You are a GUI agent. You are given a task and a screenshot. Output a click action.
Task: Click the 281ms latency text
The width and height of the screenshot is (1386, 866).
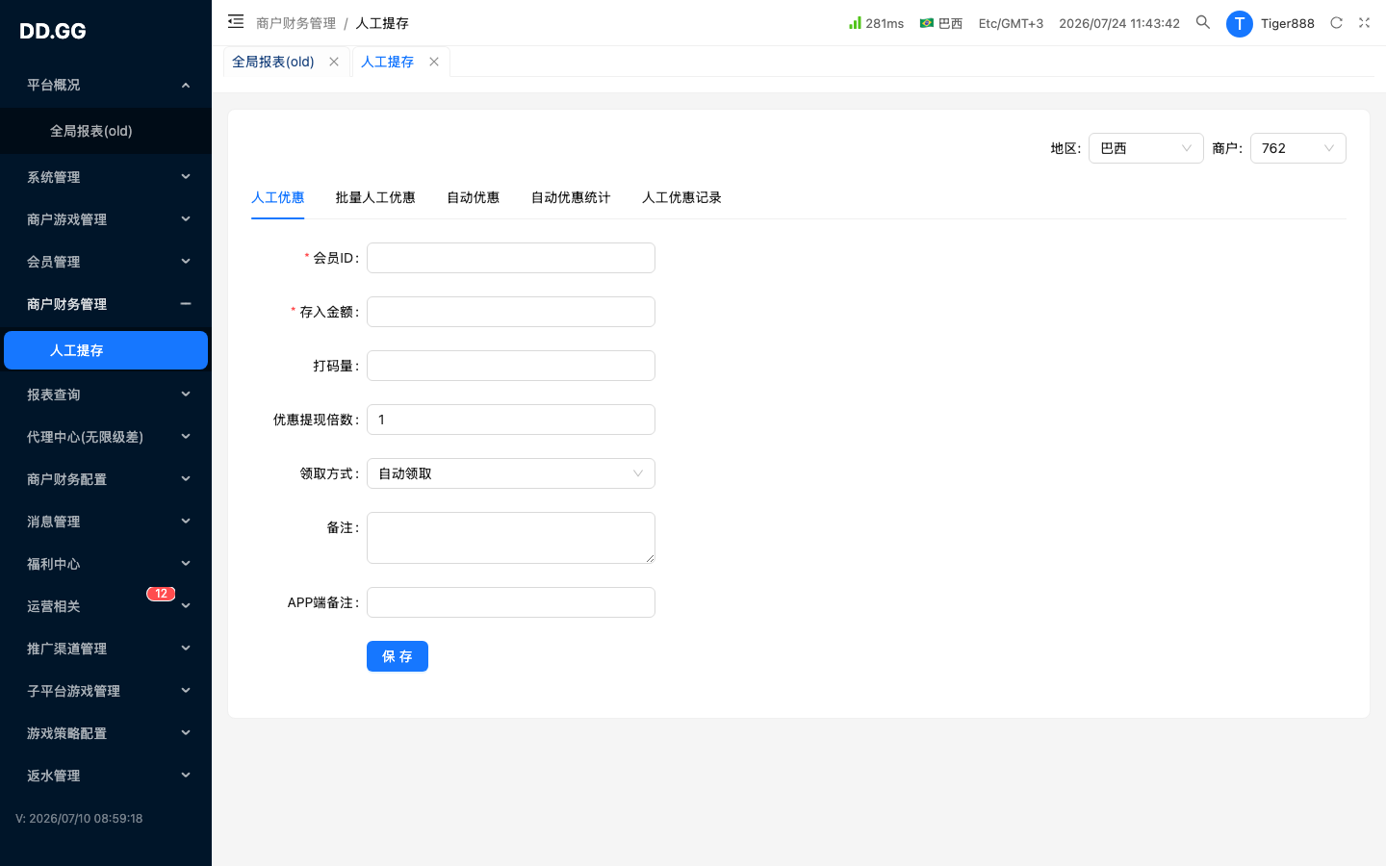885,23
